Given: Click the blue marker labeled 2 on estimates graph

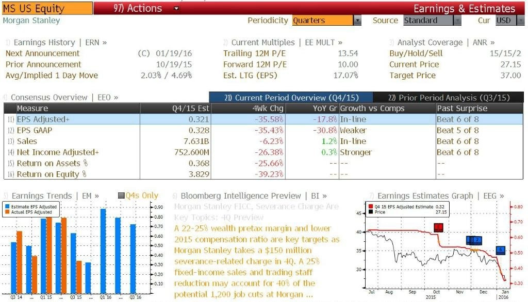Looking at the screenshot, I should (x=477, y=240).
